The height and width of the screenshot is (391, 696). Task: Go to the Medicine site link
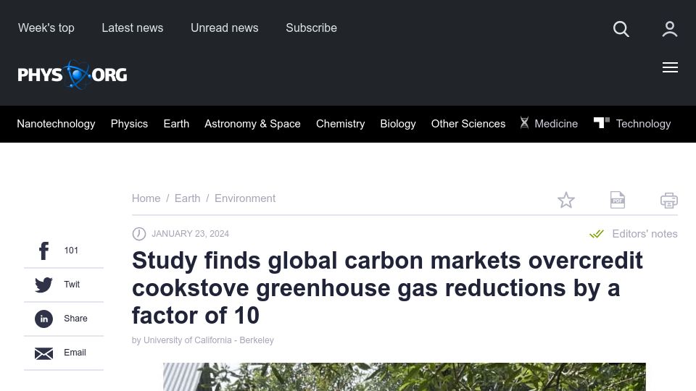click(556, 124)
